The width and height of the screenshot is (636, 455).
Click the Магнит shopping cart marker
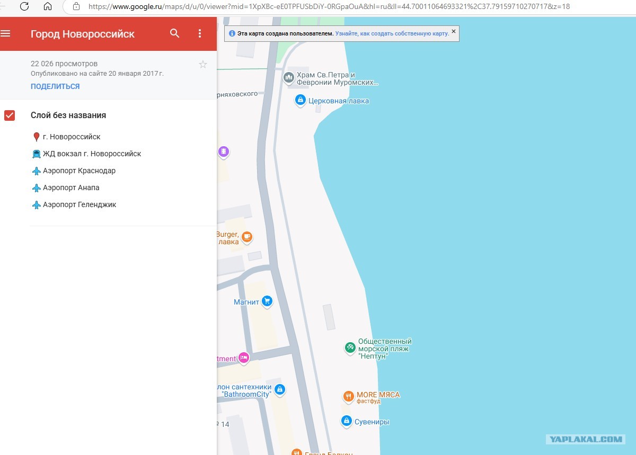click(x=267, y=301)
